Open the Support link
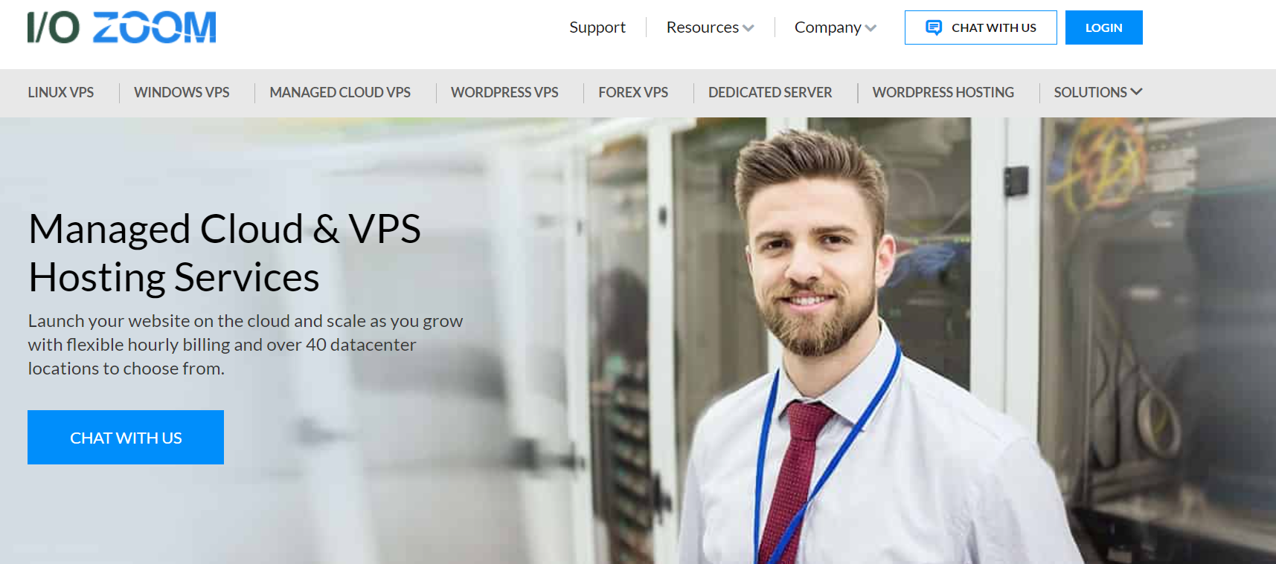 point(597,27)
